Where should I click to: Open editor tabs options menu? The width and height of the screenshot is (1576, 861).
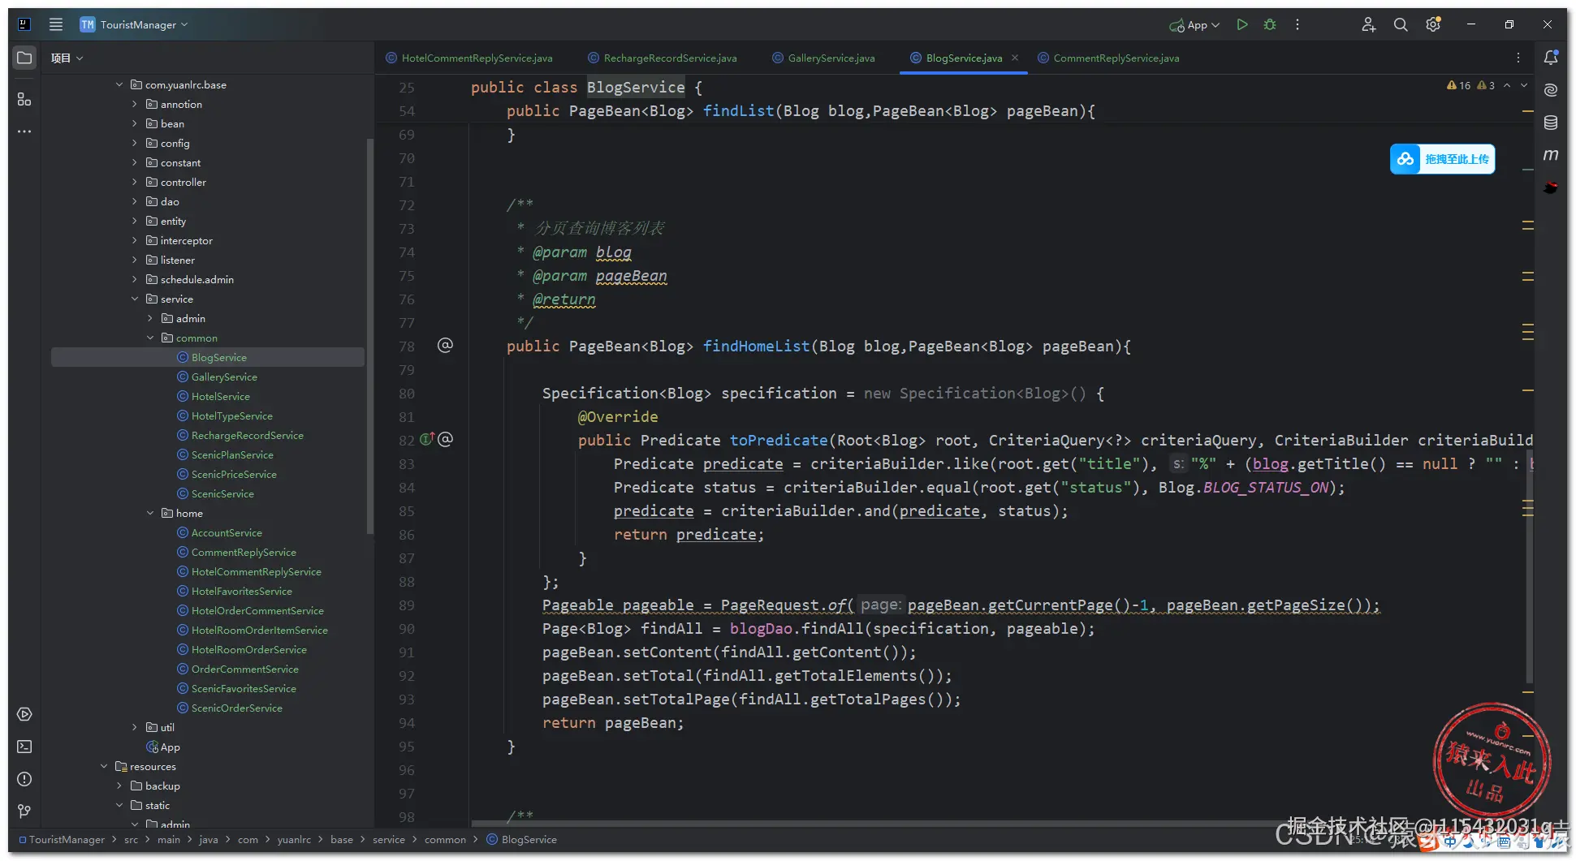1518,58
